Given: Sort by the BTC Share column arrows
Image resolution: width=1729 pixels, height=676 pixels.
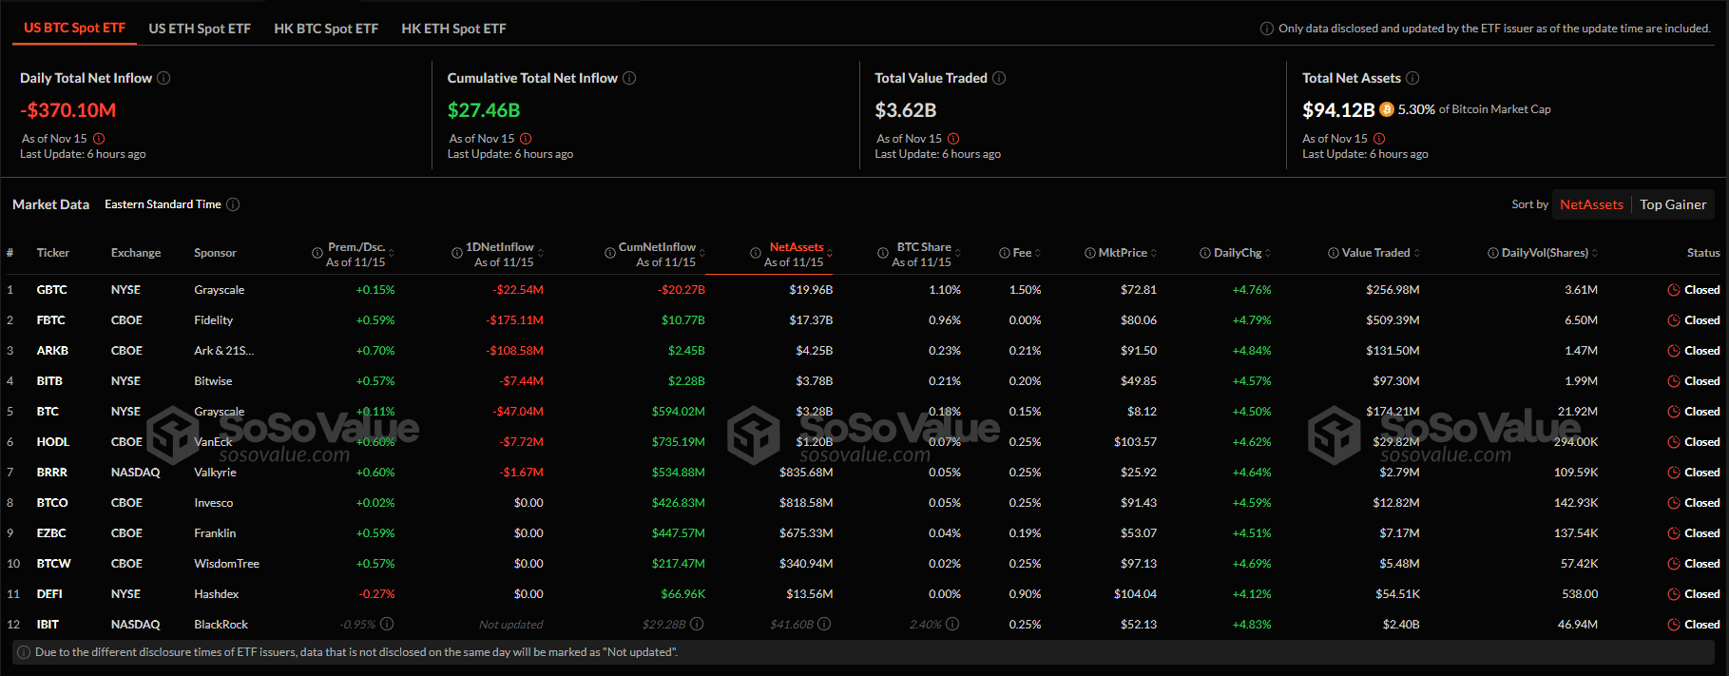Looking at the screenshot, I should [x=958, y=253].
